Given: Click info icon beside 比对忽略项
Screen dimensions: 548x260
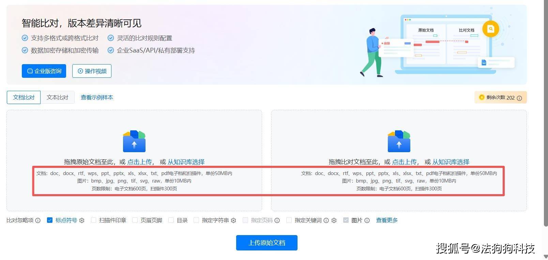Looking at the screenshot, I should point(38,220).
